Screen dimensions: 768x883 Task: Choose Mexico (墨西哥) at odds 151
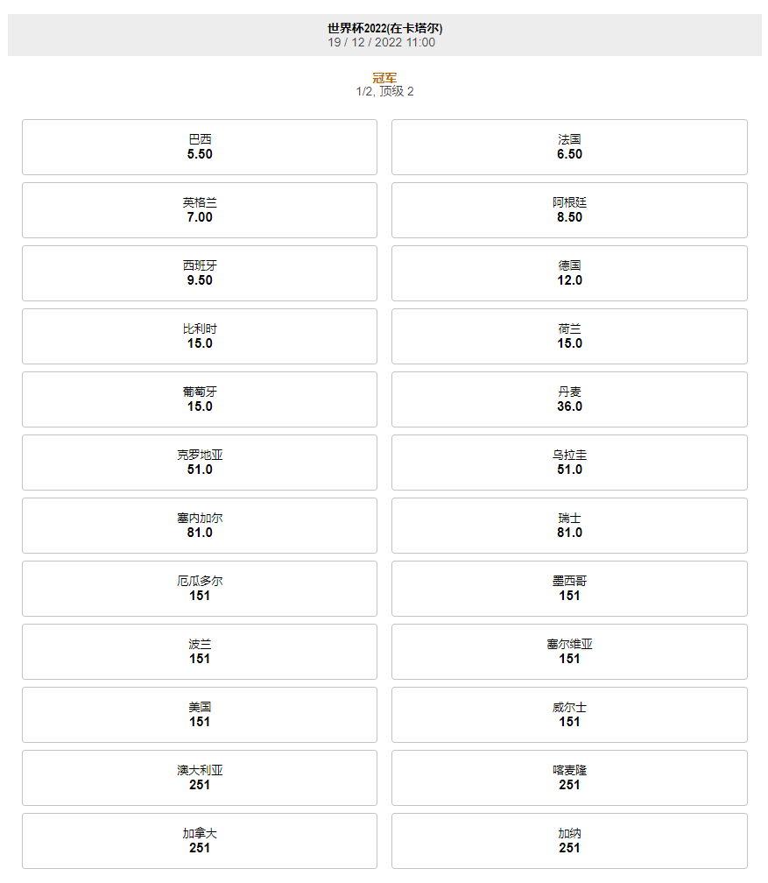pyautogui.click(x=569, y=589)
